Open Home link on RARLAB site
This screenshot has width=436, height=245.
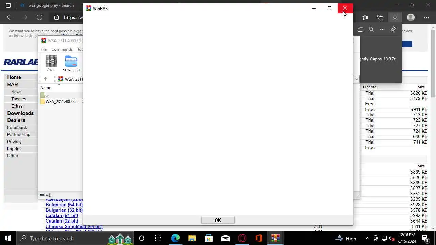[14, 77]
